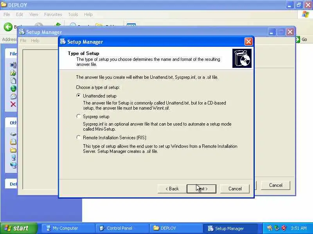Click the Setup Manager icon in dialog title bar

[63, 41]
